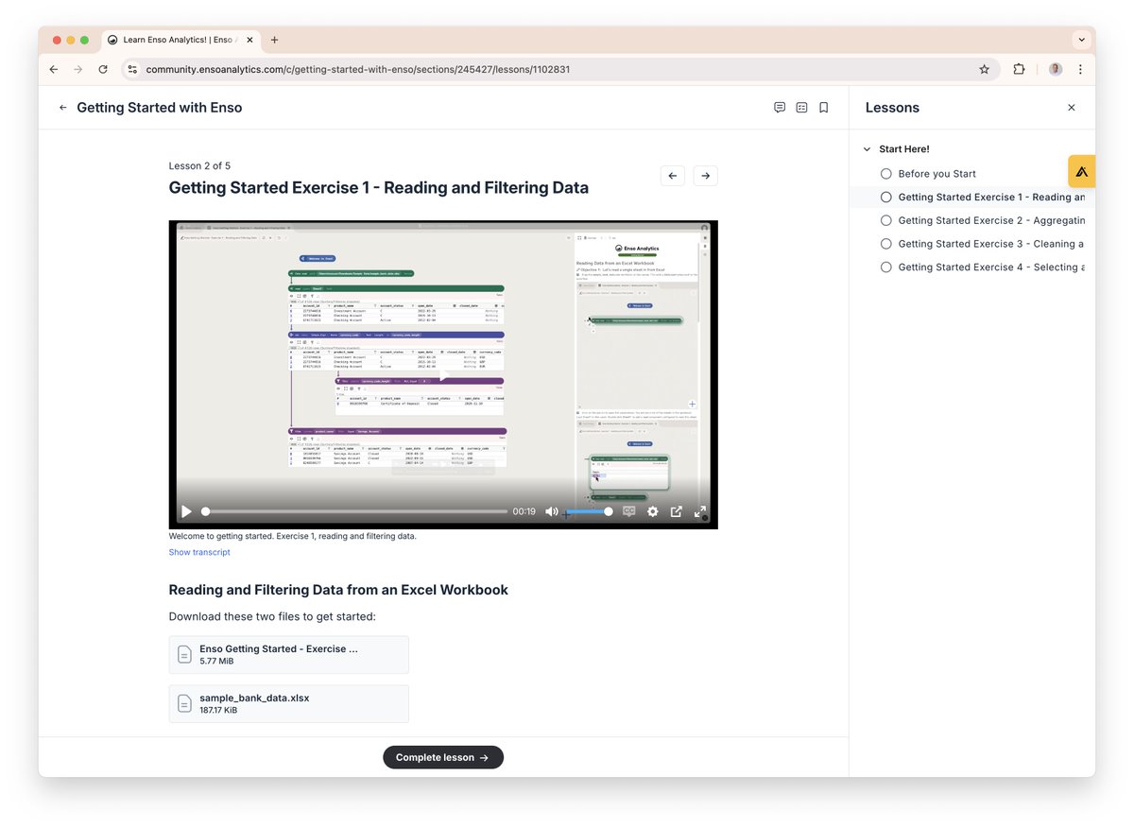Open a new browser tab
Image resolution: width=1134 pixels, height=828 pixels.
(275, 40)
